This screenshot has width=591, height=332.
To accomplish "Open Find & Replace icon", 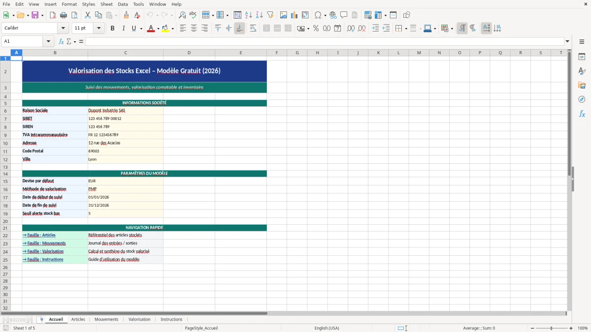I will [182, 15].
